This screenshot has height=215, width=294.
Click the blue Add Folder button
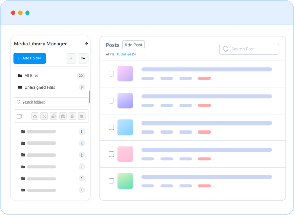pyautogui.click(x=29, y=58)
